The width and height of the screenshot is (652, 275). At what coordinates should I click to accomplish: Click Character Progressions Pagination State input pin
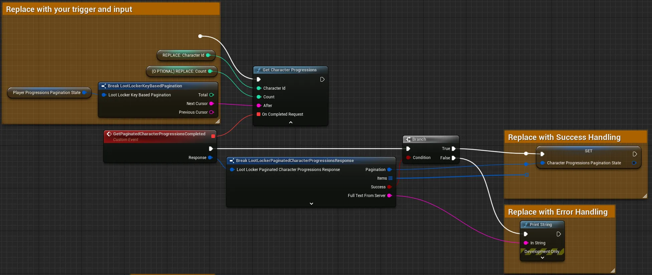(x=542, y=163)
